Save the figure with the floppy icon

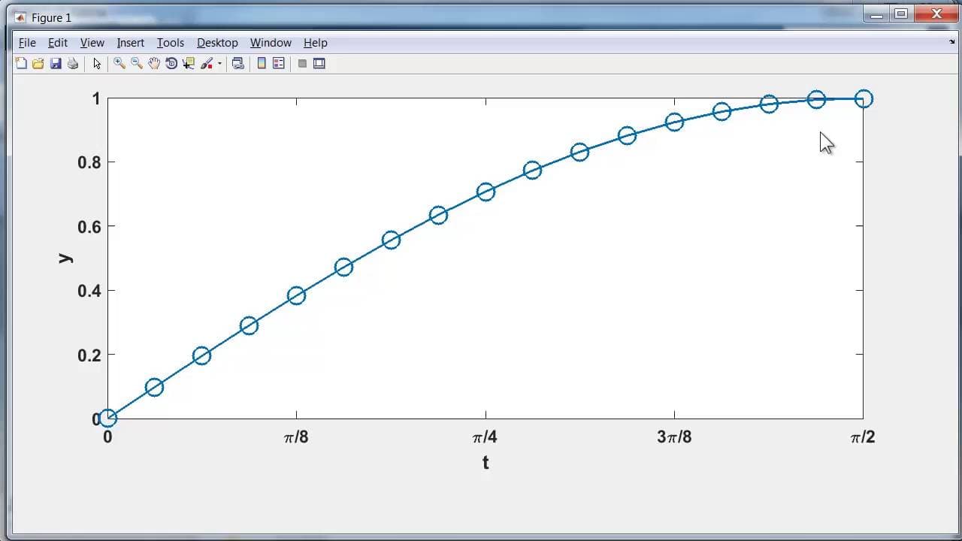56,64
